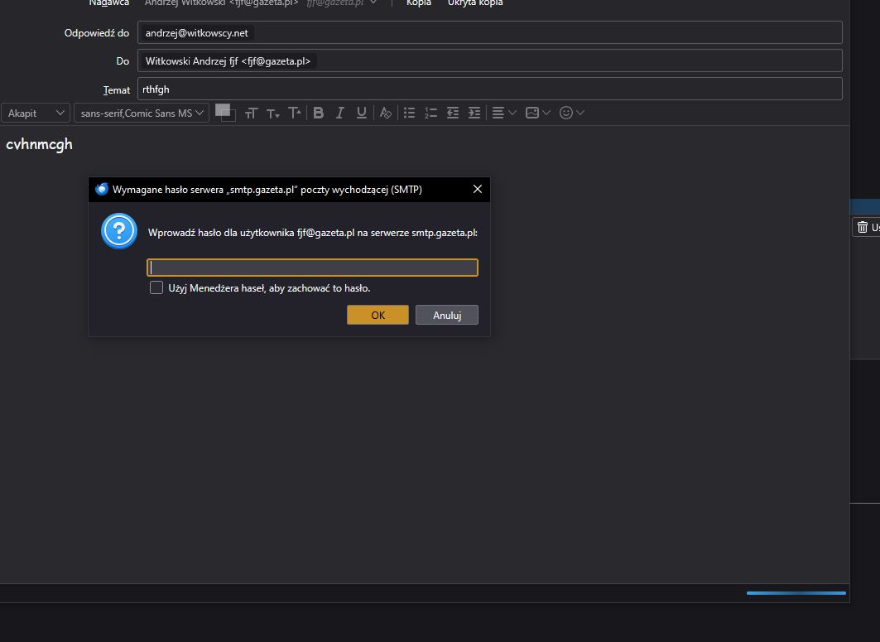The width and height of the screenshot is (880, 642).
Task: Insert a bulleted list
Action: [x=409, y=113]
